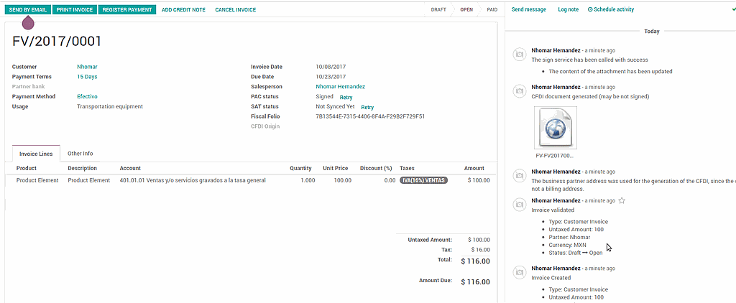Click the Log note tab

568,10
